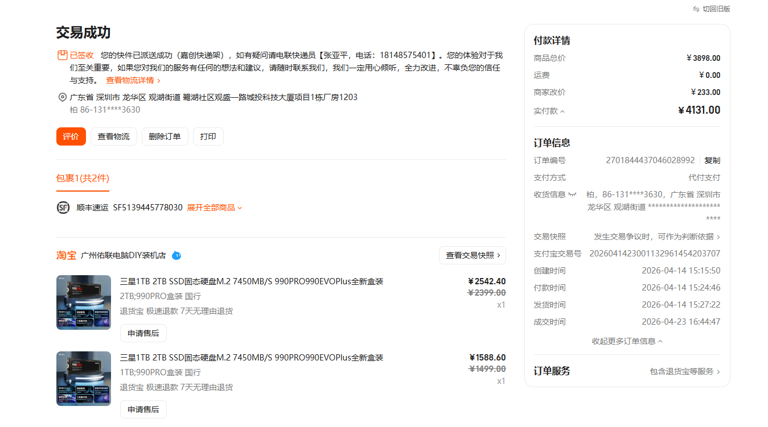This screenshot has width=768, height=427.
Task: Copy the order number
Action: pyautogui.click(x=712, y=160)
